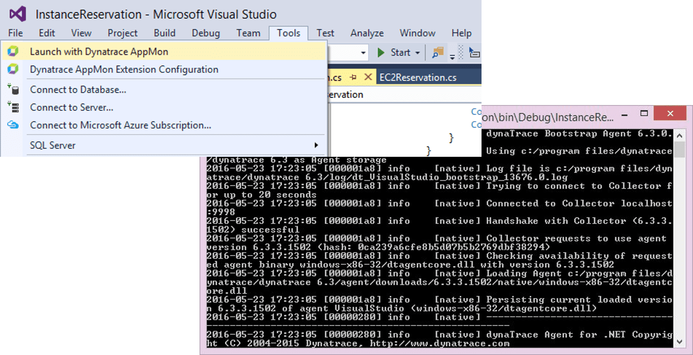Expand the SQL Server submenu
Screen dimensions: 693x355
pos(164,145)
